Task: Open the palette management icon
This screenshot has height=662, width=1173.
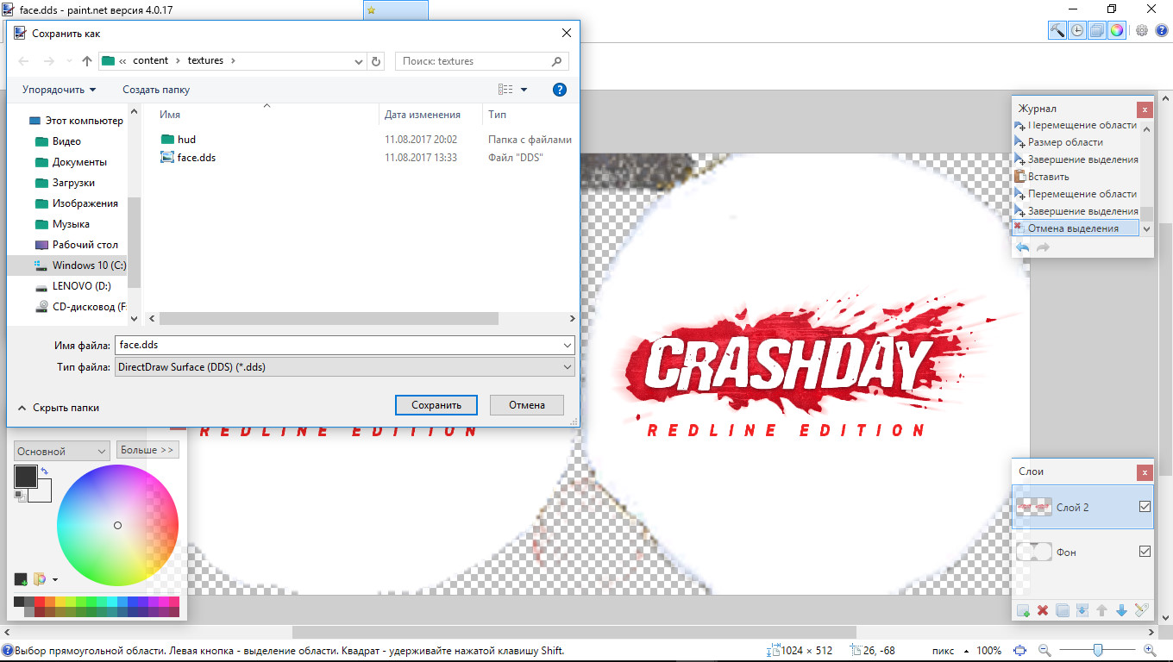Action: [40, 579]
